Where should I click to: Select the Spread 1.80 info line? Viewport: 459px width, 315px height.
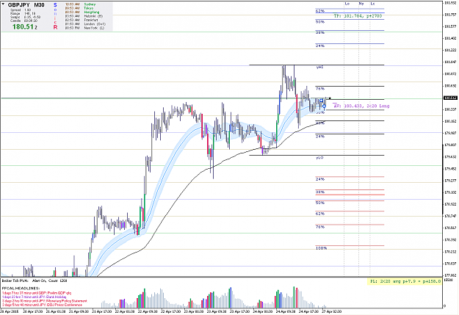click(21, 10)
